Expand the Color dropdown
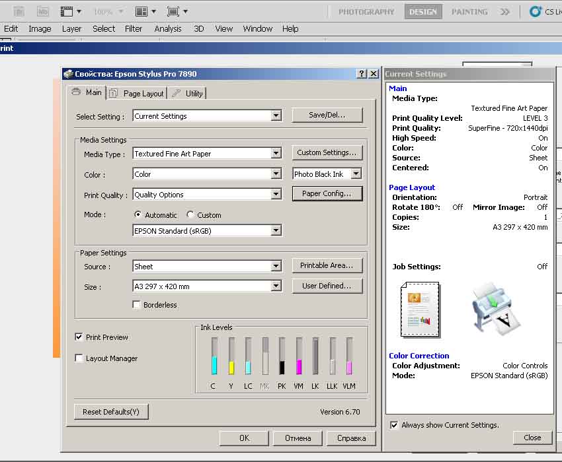Image resolution: width=562 pixels, height=462 pixels. pos(276,174)
